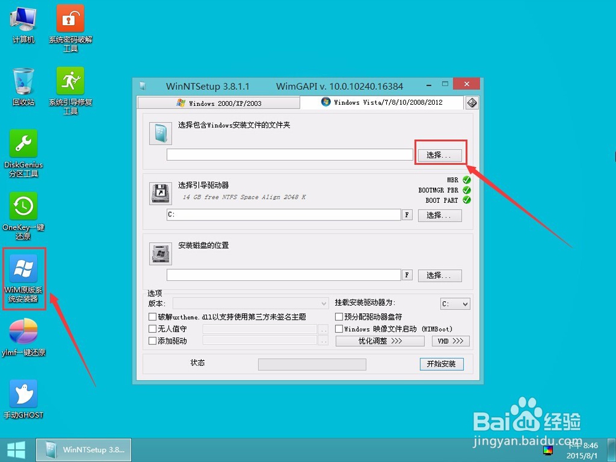The image size is (616, 462).
Task: Click the boot drive C: path field
Action: [x=283, y=215]
